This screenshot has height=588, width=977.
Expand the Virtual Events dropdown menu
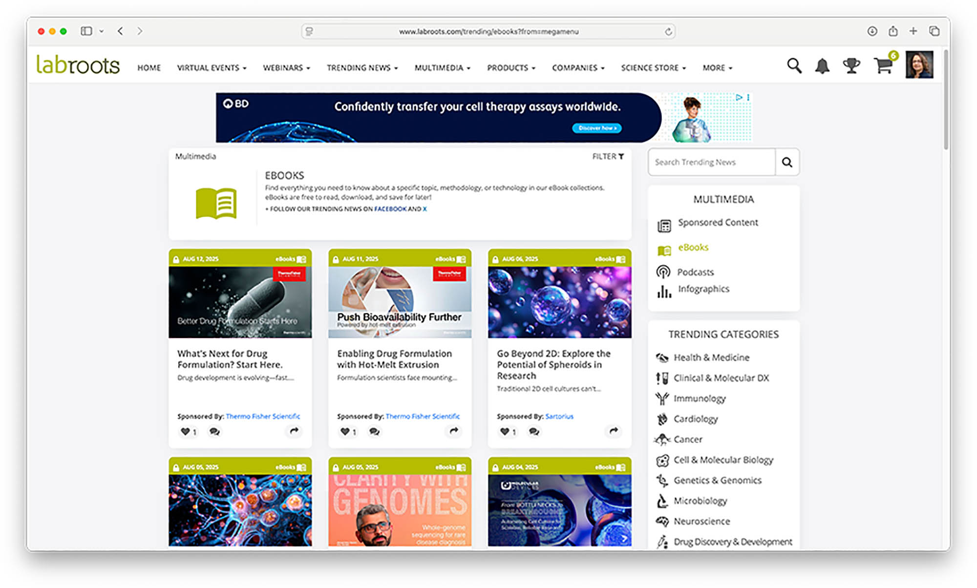(x=212, y=68)
